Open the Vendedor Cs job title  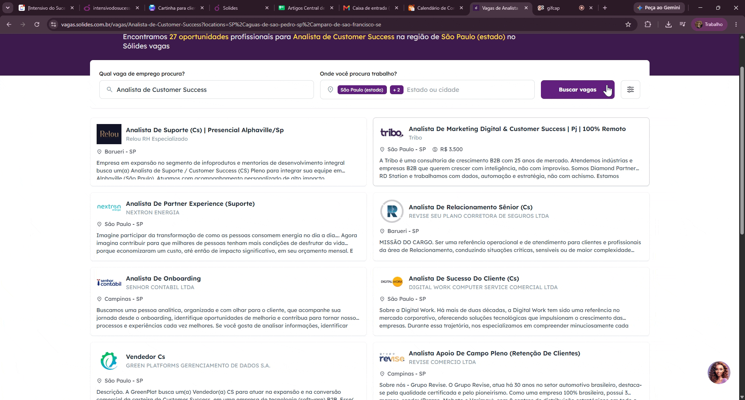click(146, 357)
